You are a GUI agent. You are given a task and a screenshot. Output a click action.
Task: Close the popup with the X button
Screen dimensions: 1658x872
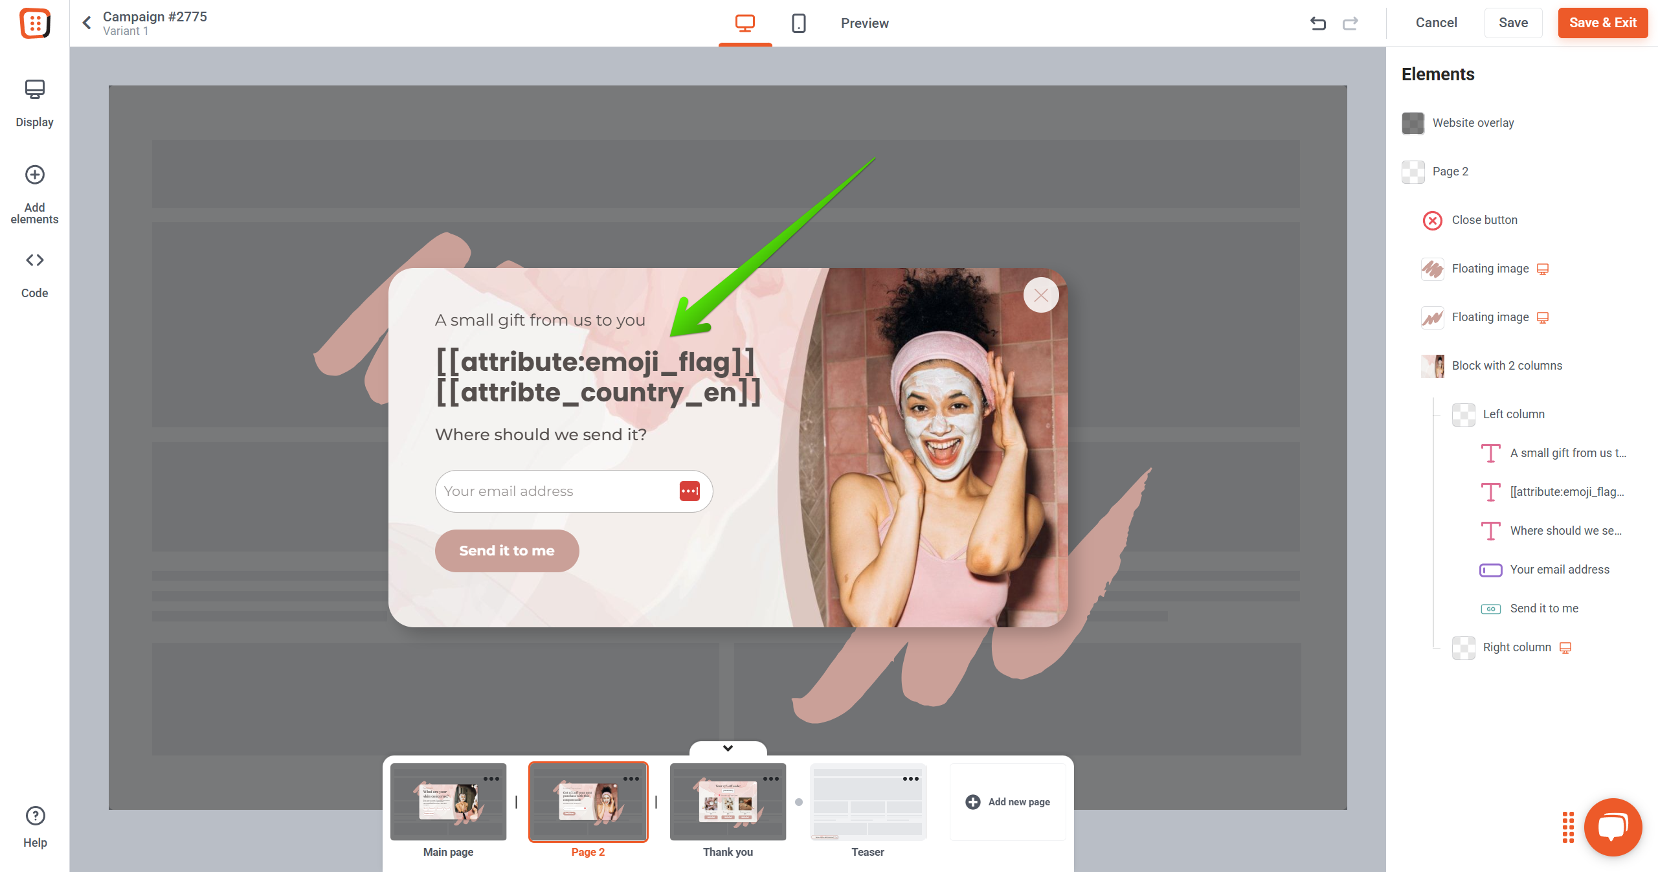pyautogui.click(x=1041, y=295)
